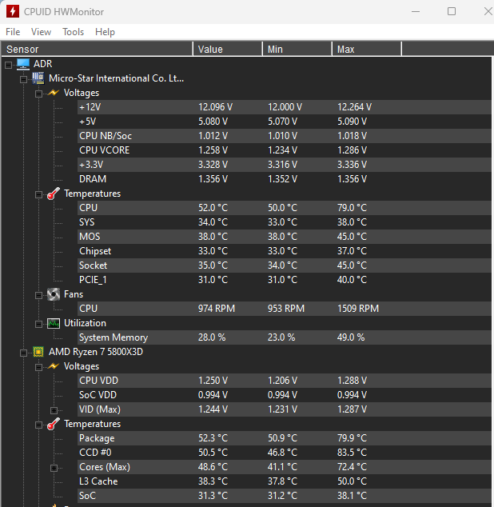Click the 974 RPM fan value
The height and width of the screenshot is (507, 494).
click(217, 309)
